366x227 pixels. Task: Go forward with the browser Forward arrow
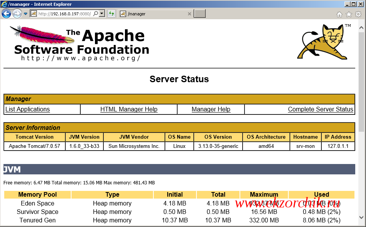click(17, 13)
